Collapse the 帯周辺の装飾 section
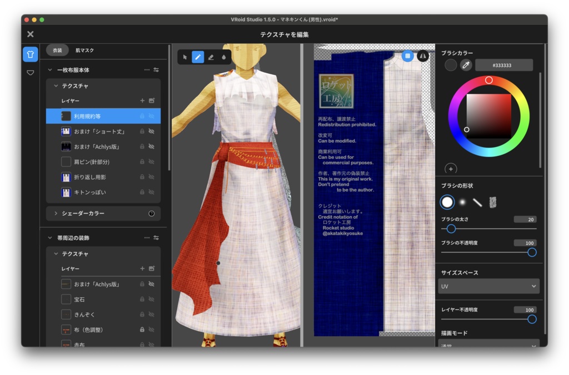The width and height of the screenshot is (569, 375). pos(50,238)
